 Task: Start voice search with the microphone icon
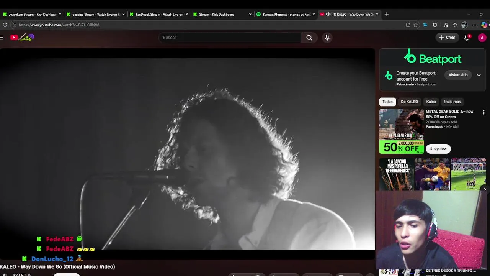click(327, 38)
